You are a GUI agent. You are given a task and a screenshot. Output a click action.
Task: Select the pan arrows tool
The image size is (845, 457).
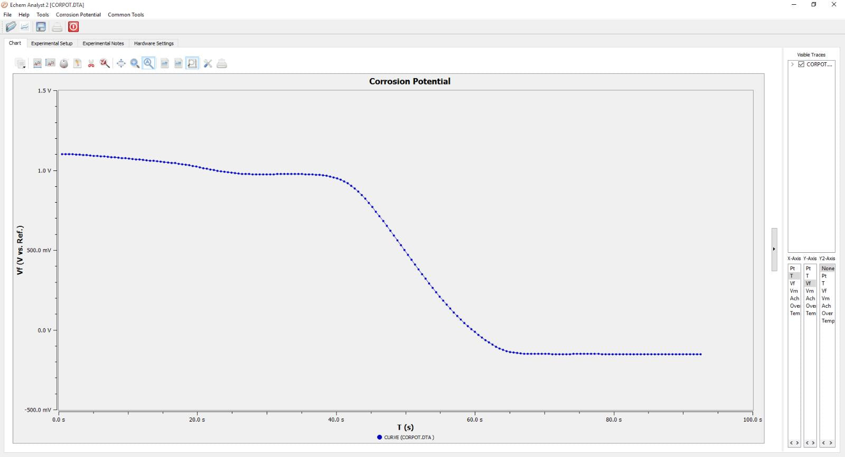[x=121, y=64]
